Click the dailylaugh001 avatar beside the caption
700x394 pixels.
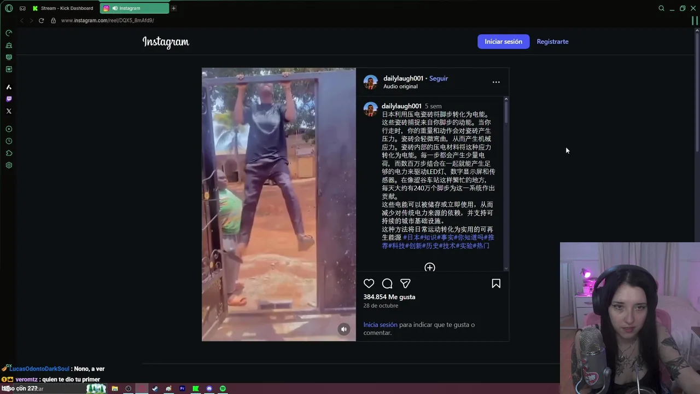(x=371, y=109)
